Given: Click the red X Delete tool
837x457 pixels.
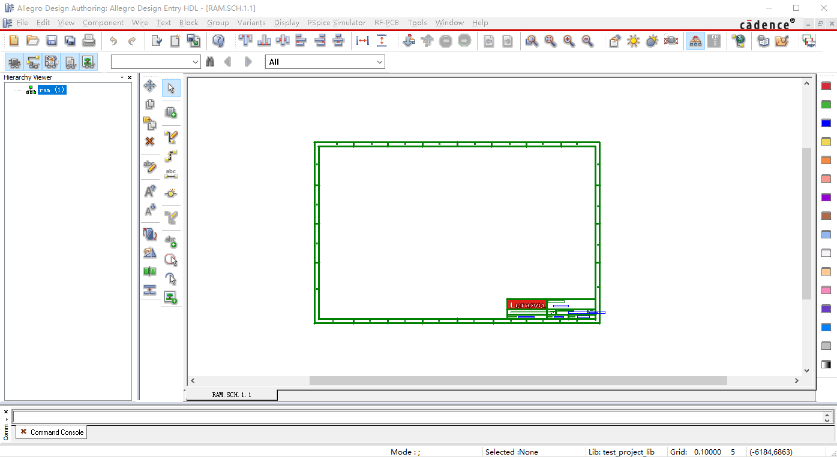Looking at the screenshot, I should pyautogui.click(x=149, y=141).
